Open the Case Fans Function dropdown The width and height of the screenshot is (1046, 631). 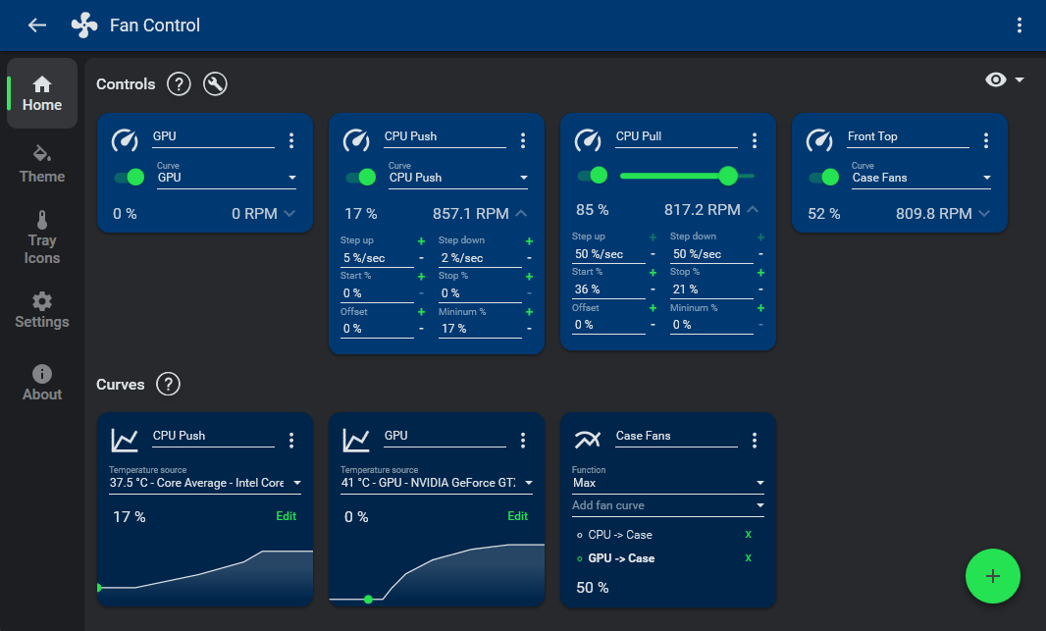point(667,483)
